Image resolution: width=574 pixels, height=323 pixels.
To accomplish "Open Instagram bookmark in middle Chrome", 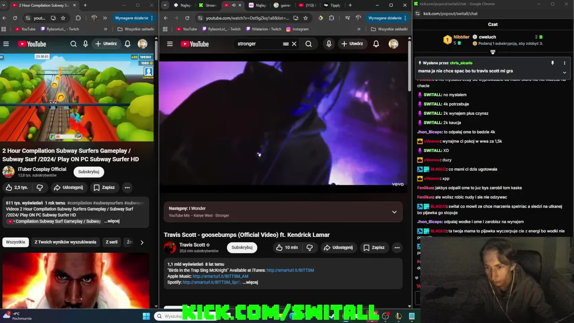I will (x=297, y=29).
